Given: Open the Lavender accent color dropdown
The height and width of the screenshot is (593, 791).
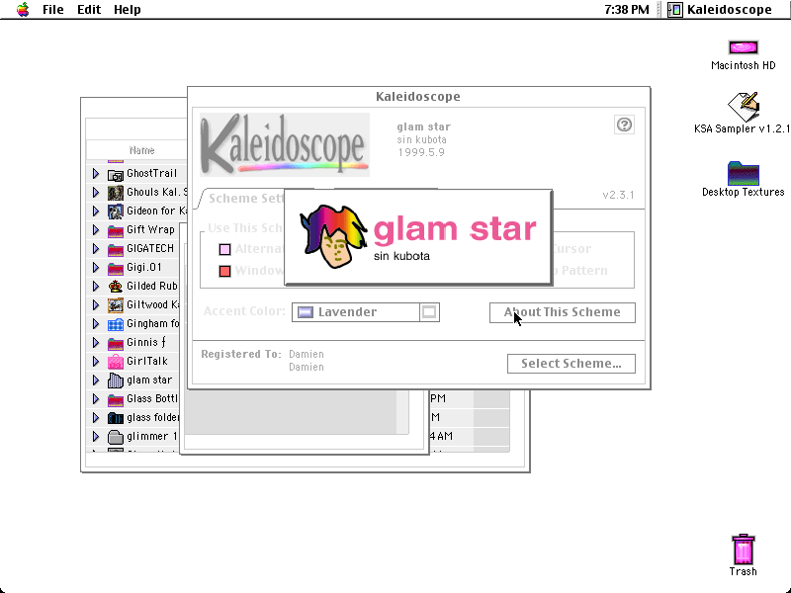Looking at the screenshot, I should tap(365, 312).
